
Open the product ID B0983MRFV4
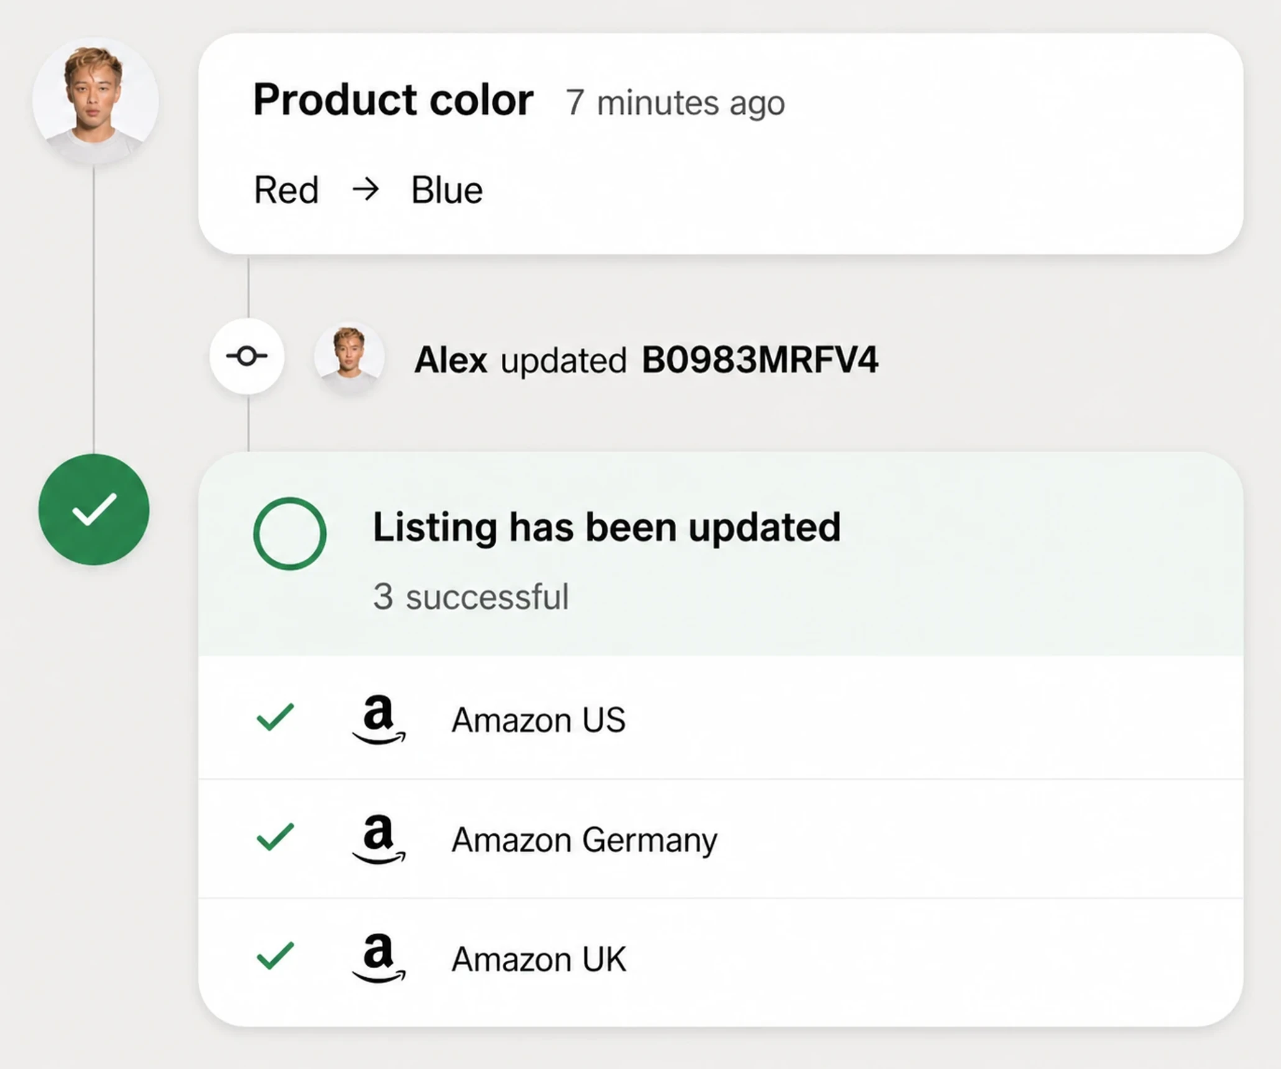[x=760, y=359]
